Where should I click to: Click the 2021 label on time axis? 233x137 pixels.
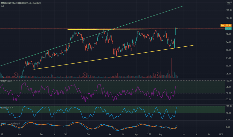[66, 134]
